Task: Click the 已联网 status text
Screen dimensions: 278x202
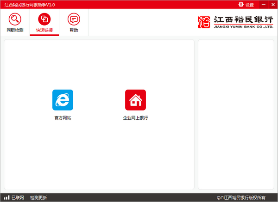Action: (x=18, y=197)
